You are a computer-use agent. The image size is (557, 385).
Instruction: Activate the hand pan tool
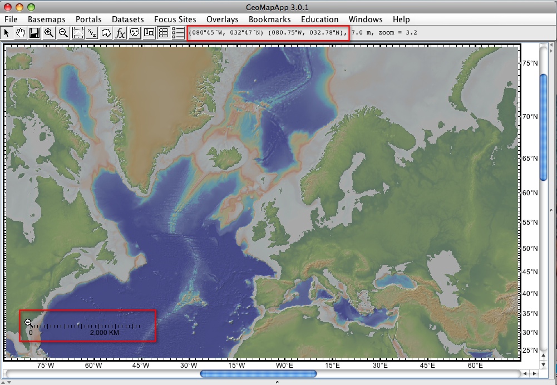pyautogui.click(x=21, y=32)
